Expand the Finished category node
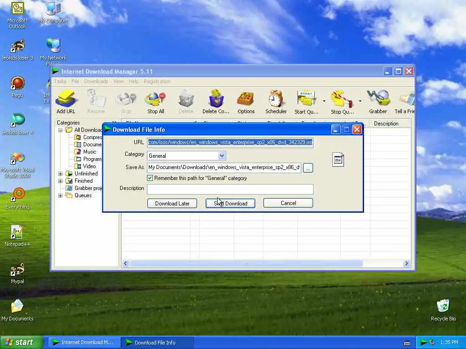This screenshot has width=466, height=349. click(60, 181)
